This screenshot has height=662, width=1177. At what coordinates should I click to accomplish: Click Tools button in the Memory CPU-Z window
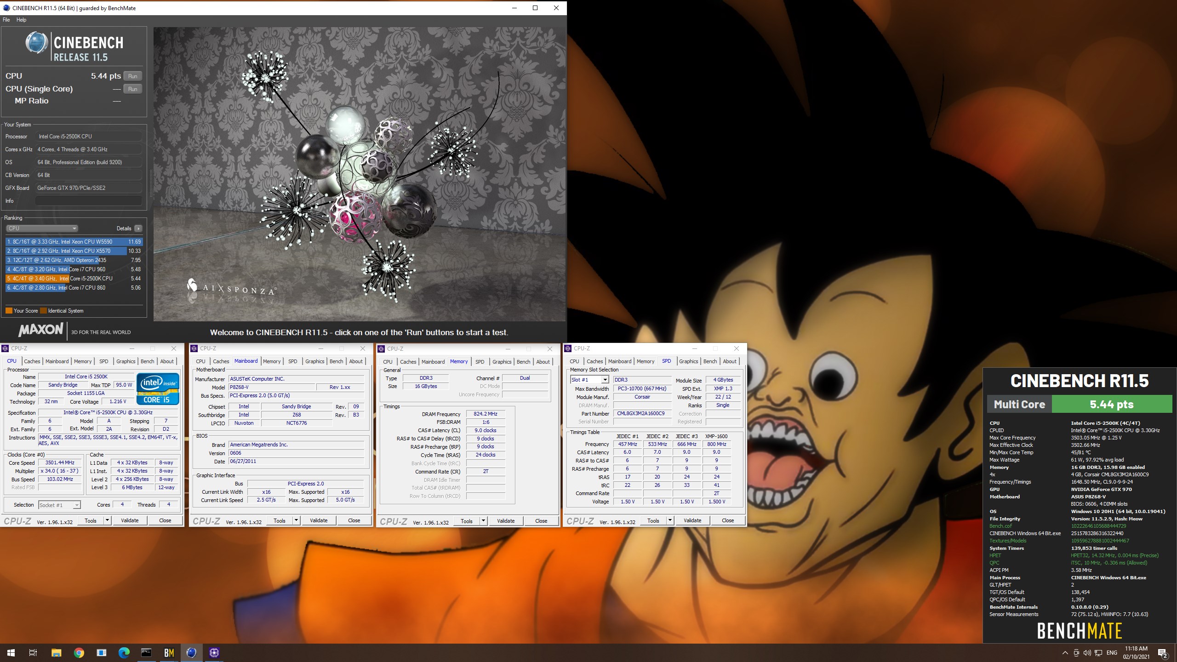tap(466, 521)
